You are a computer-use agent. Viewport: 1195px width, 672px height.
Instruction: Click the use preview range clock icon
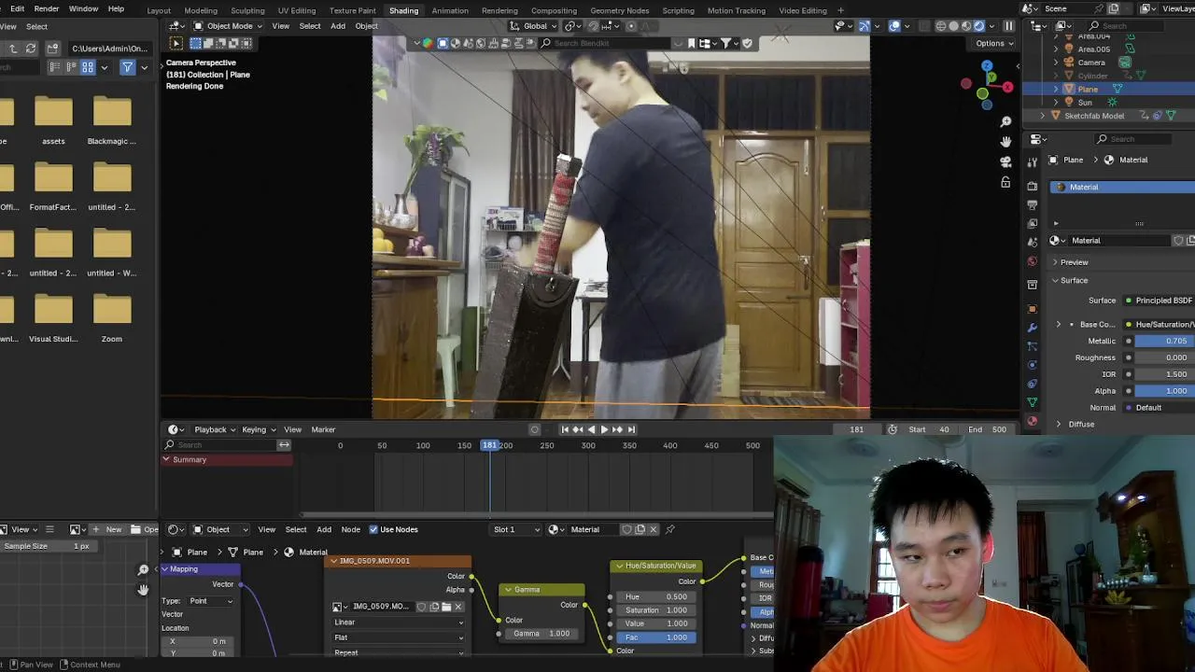[893, 429]
